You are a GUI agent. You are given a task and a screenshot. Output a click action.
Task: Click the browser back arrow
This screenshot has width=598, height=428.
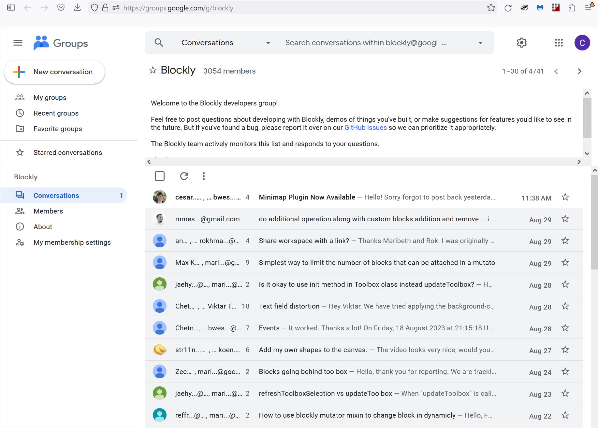[28, 7]
